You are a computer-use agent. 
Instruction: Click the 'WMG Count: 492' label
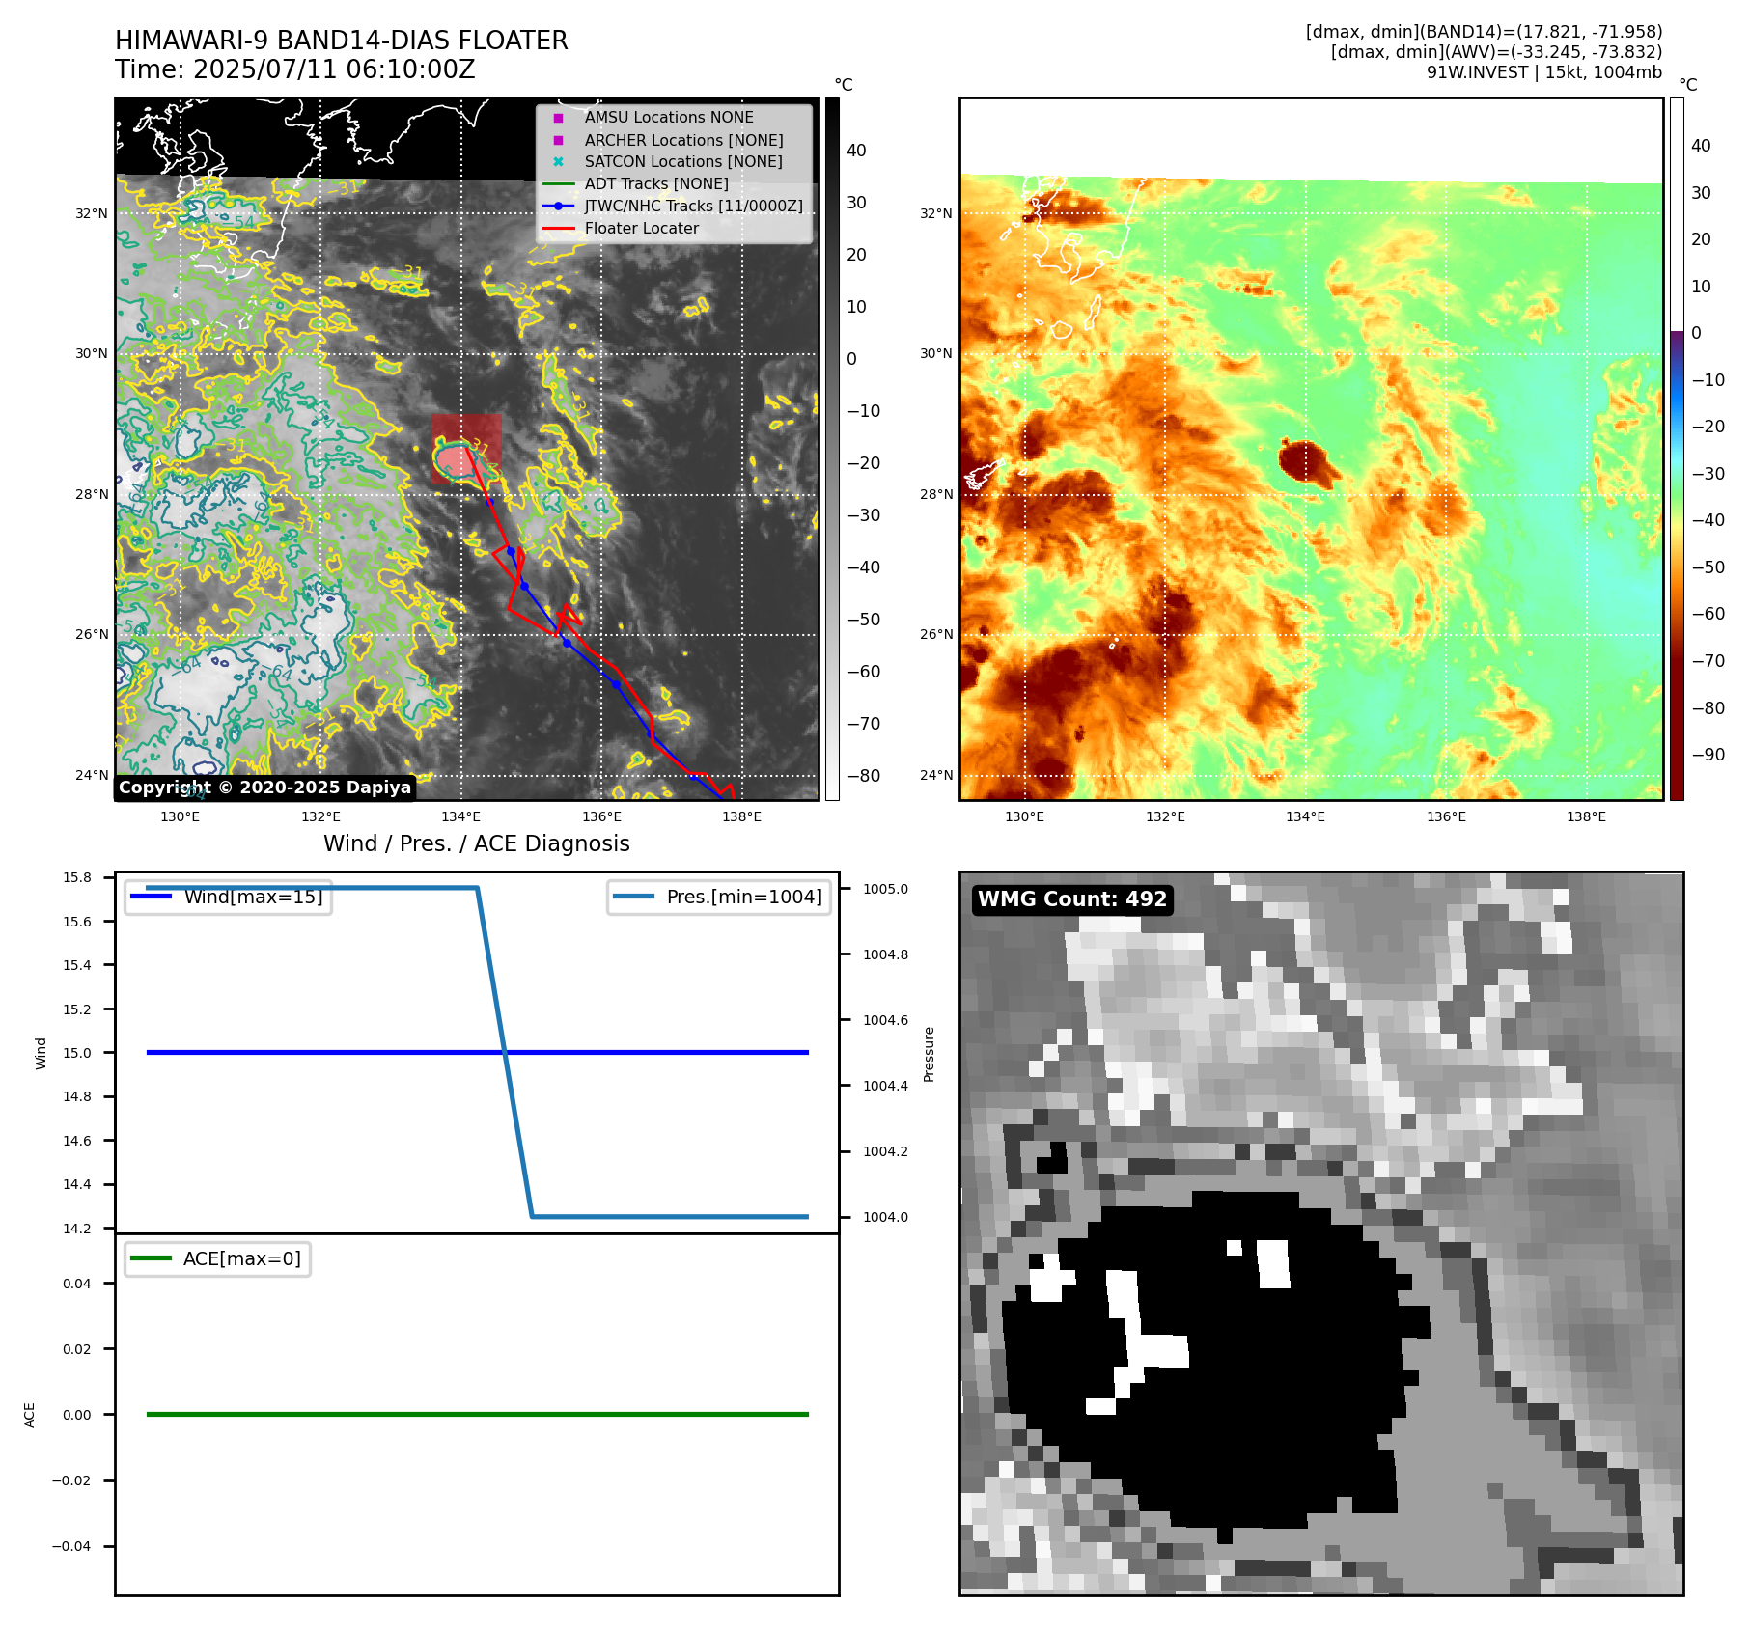[x=1072, y=899]
